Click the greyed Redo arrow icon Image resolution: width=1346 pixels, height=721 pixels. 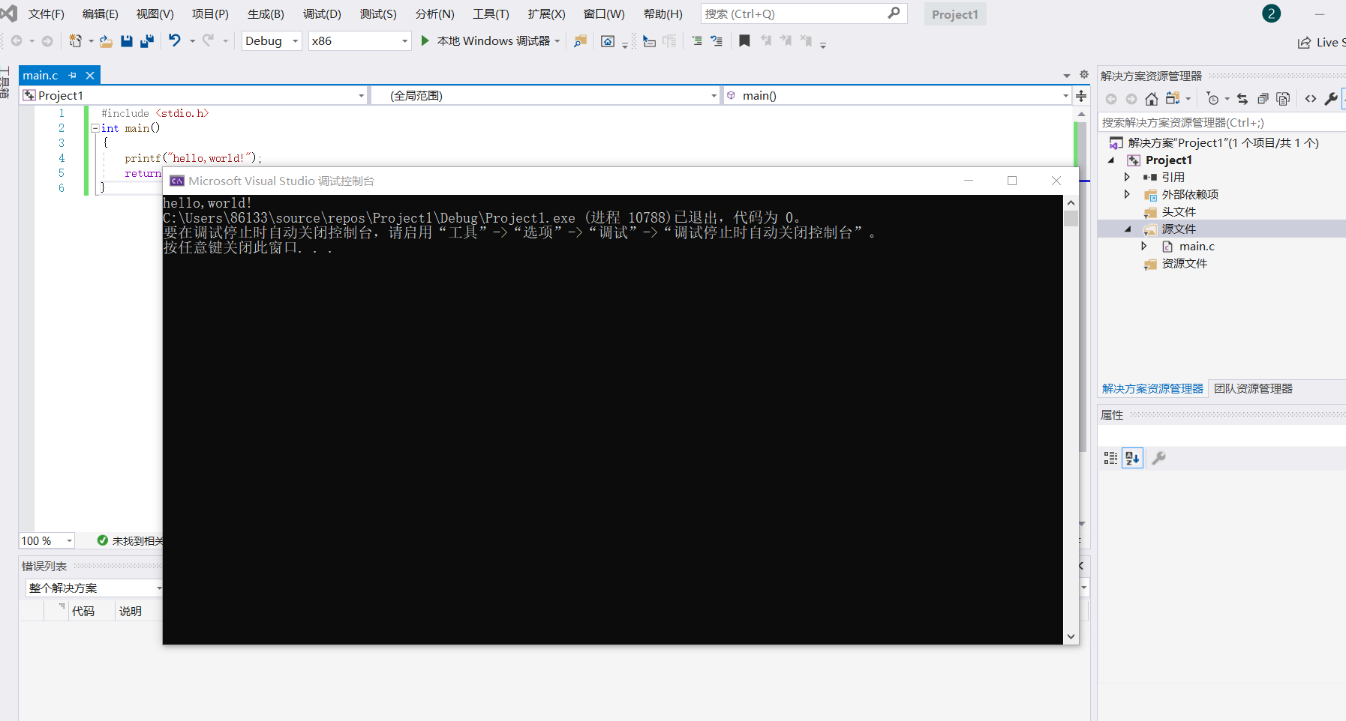tap(208, 40)
